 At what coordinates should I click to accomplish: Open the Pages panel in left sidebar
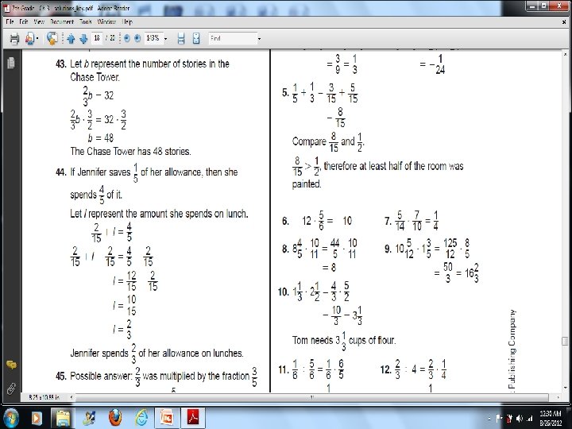pyautogui.click(x=11, y=63)
